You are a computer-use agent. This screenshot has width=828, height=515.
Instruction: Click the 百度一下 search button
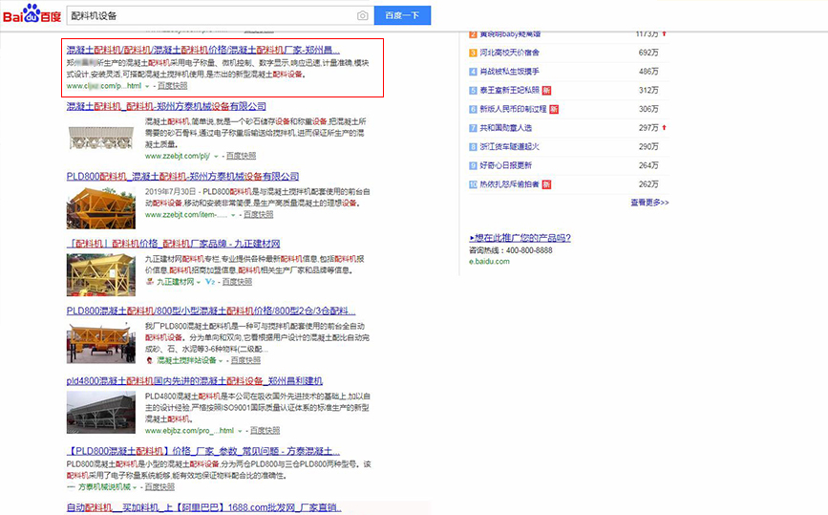[x=402, y=15]
